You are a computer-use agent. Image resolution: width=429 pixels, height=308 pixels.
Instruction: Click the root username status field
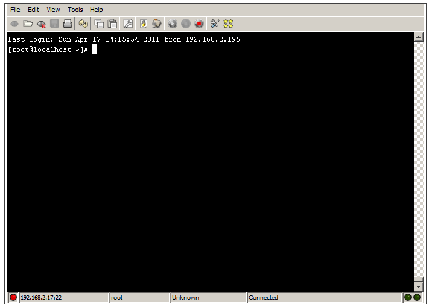point(139,298)
